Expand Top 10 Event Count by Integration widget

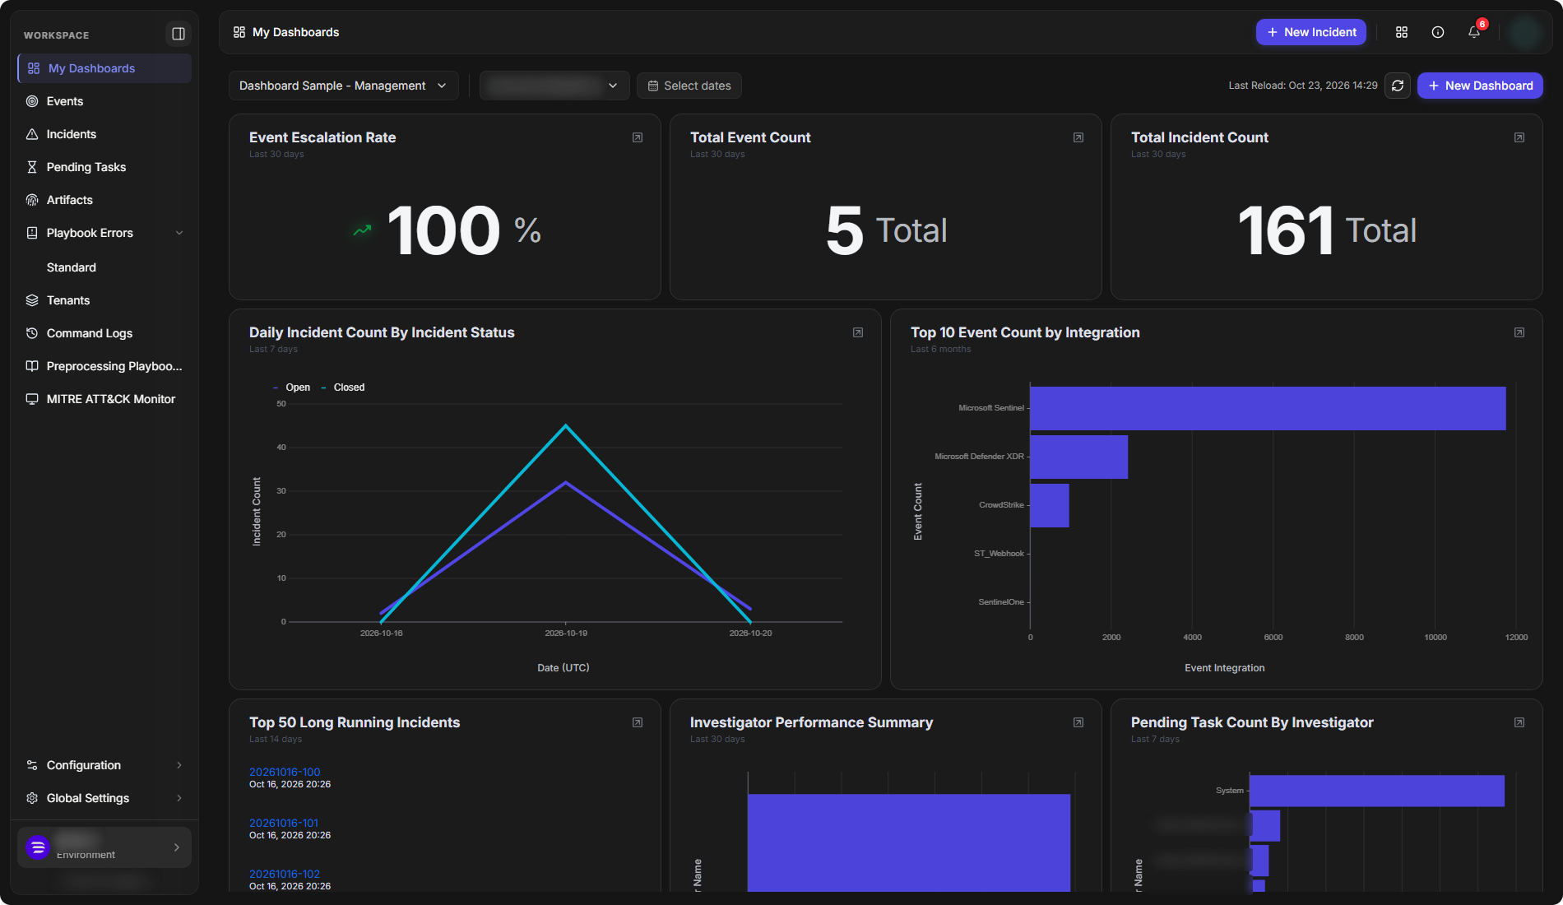(x=1519, y=332)
